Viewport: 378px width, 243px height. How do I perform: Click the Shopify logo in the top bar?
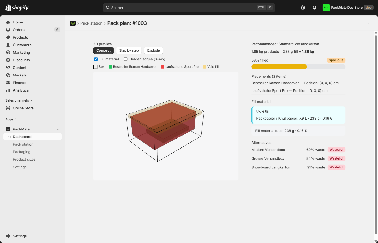pyautogui.click(x=17, y=8)
